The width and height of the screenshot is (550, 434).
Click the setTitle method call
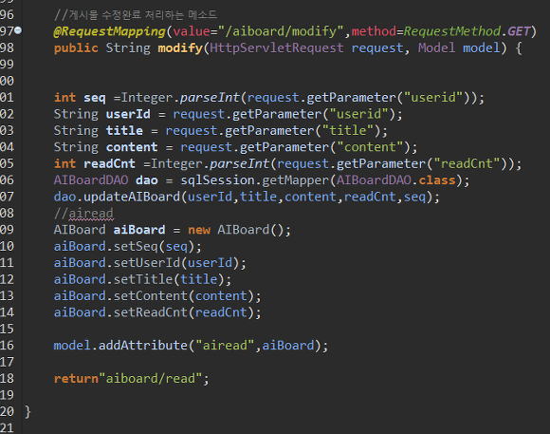coord(143,279)
